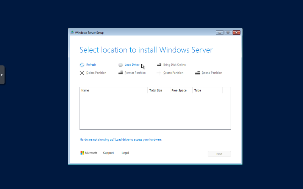The width and height of the screenshot is (303, 189).
Task: Click the Format Partition drive icon
Action: (x=120, y=73)
